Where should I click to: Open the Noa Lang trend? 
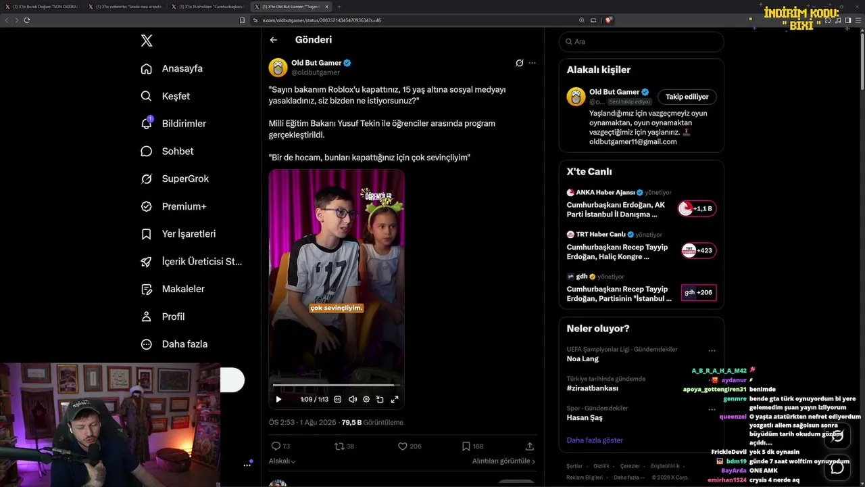(x=583, y=358)
